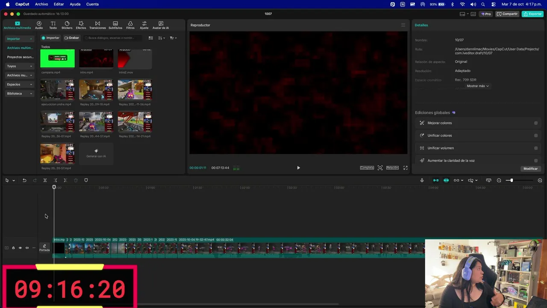Open the Archivo menu
This screenshot has height=308, width=547.
(x=41, y=4)
